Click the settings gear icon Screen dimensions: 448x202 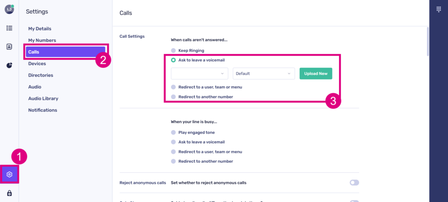coord(10,175)
